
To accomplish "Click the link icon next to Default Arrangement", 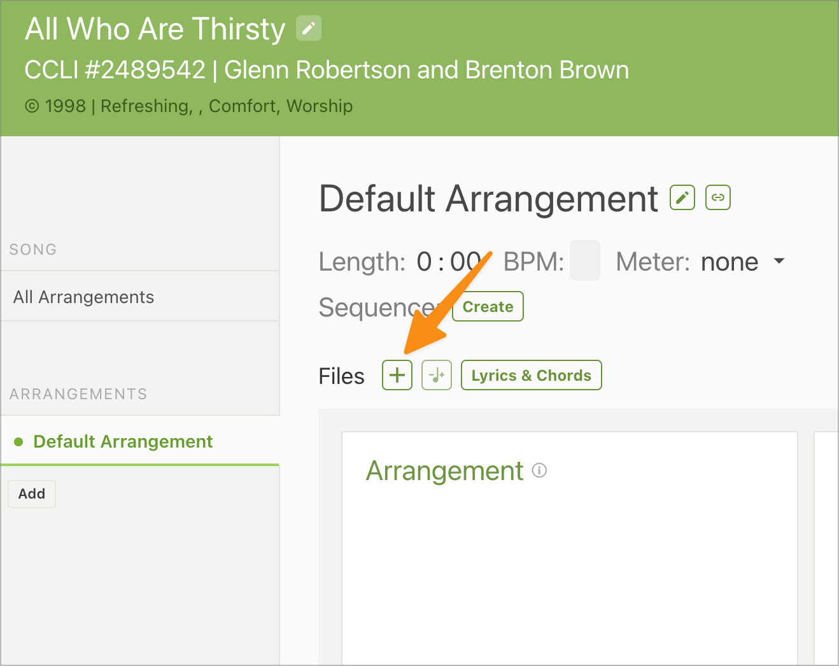I will tap(718, 197).
